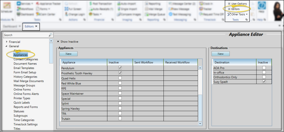This screenshot has height=132, width=284.
Task: Click the appliance list scrollbar down arrow
Action: 200,124
